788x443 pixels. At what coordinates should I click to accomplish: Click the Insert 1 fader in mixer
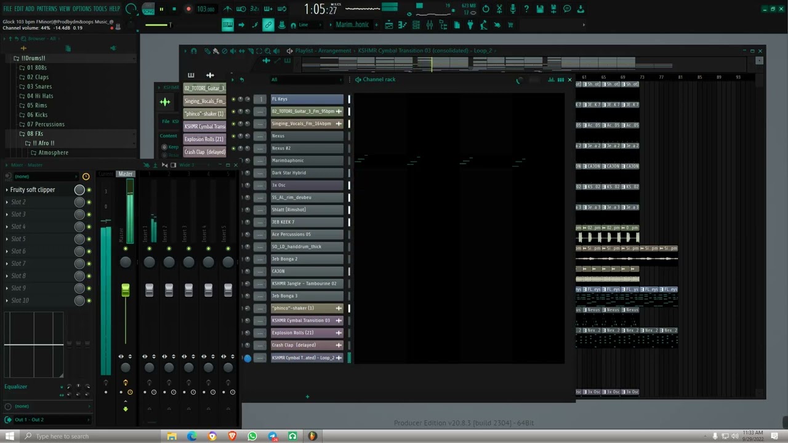[149, 290]
